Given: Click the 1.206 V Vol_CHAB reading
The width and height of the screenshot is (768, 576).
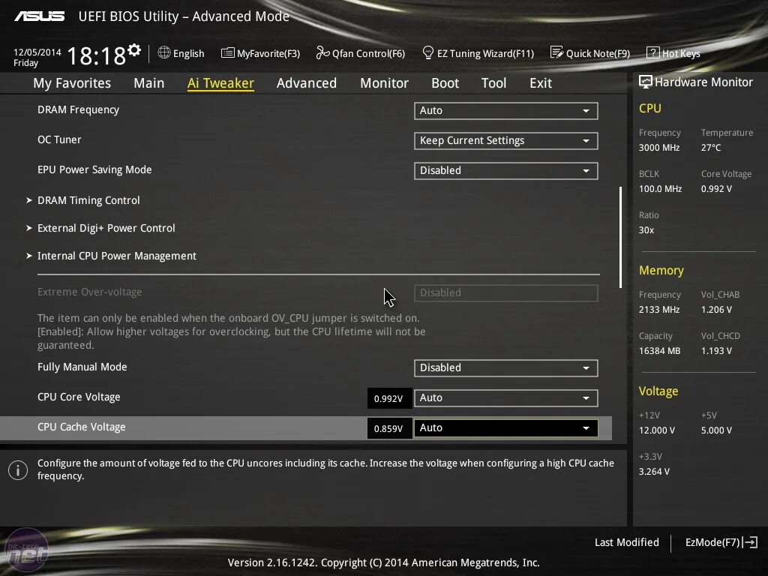Looking at the screenshot, I should click(x=716, y=310).
